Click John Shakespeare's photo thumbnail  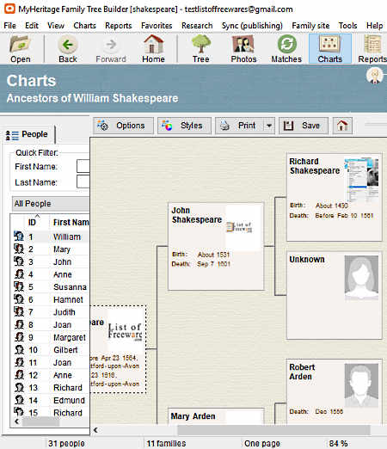point(243,228)
